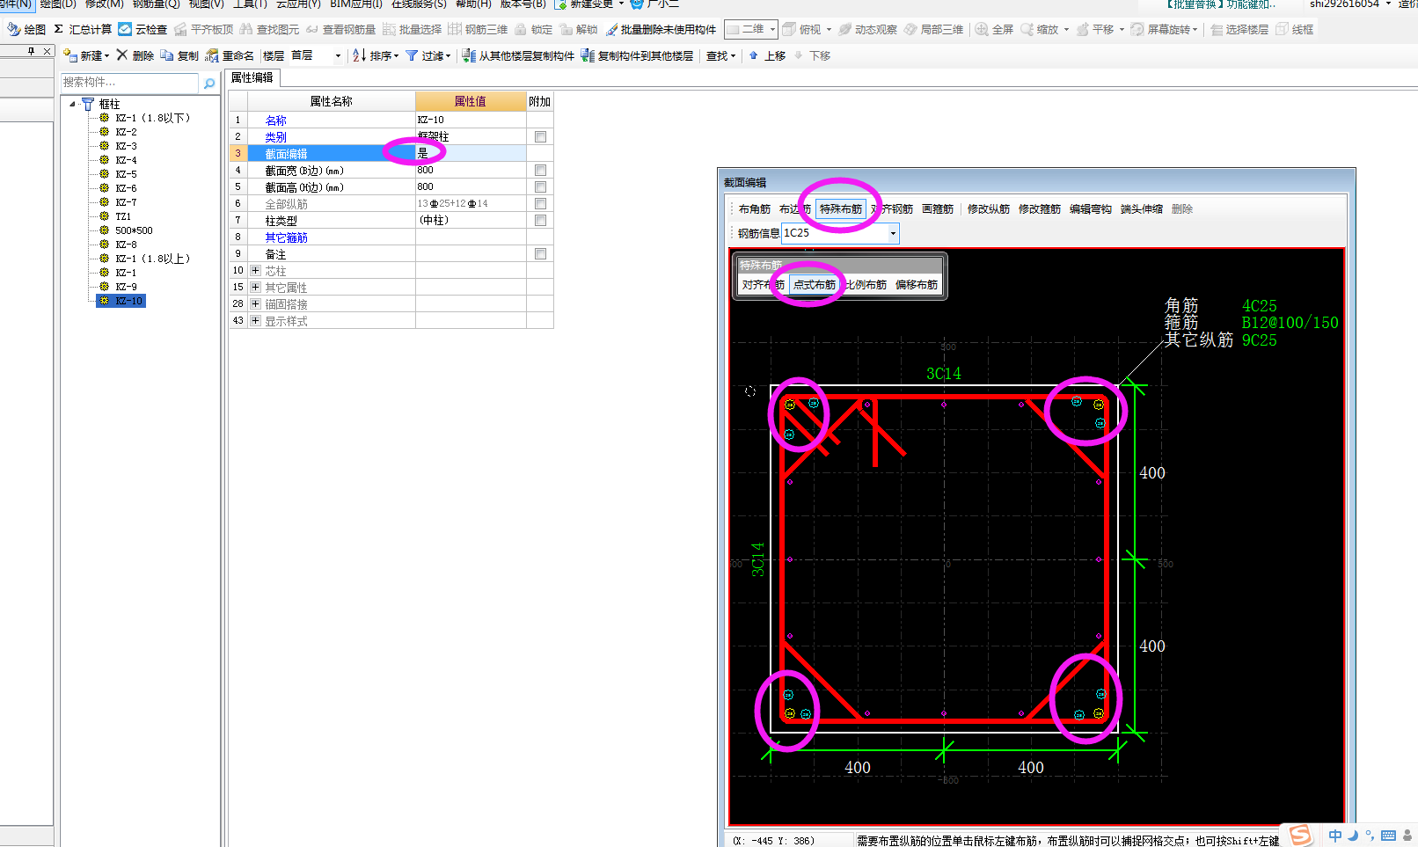
Task: Open the 绘图 drawing tool
Action: click(x=26, y=29)
